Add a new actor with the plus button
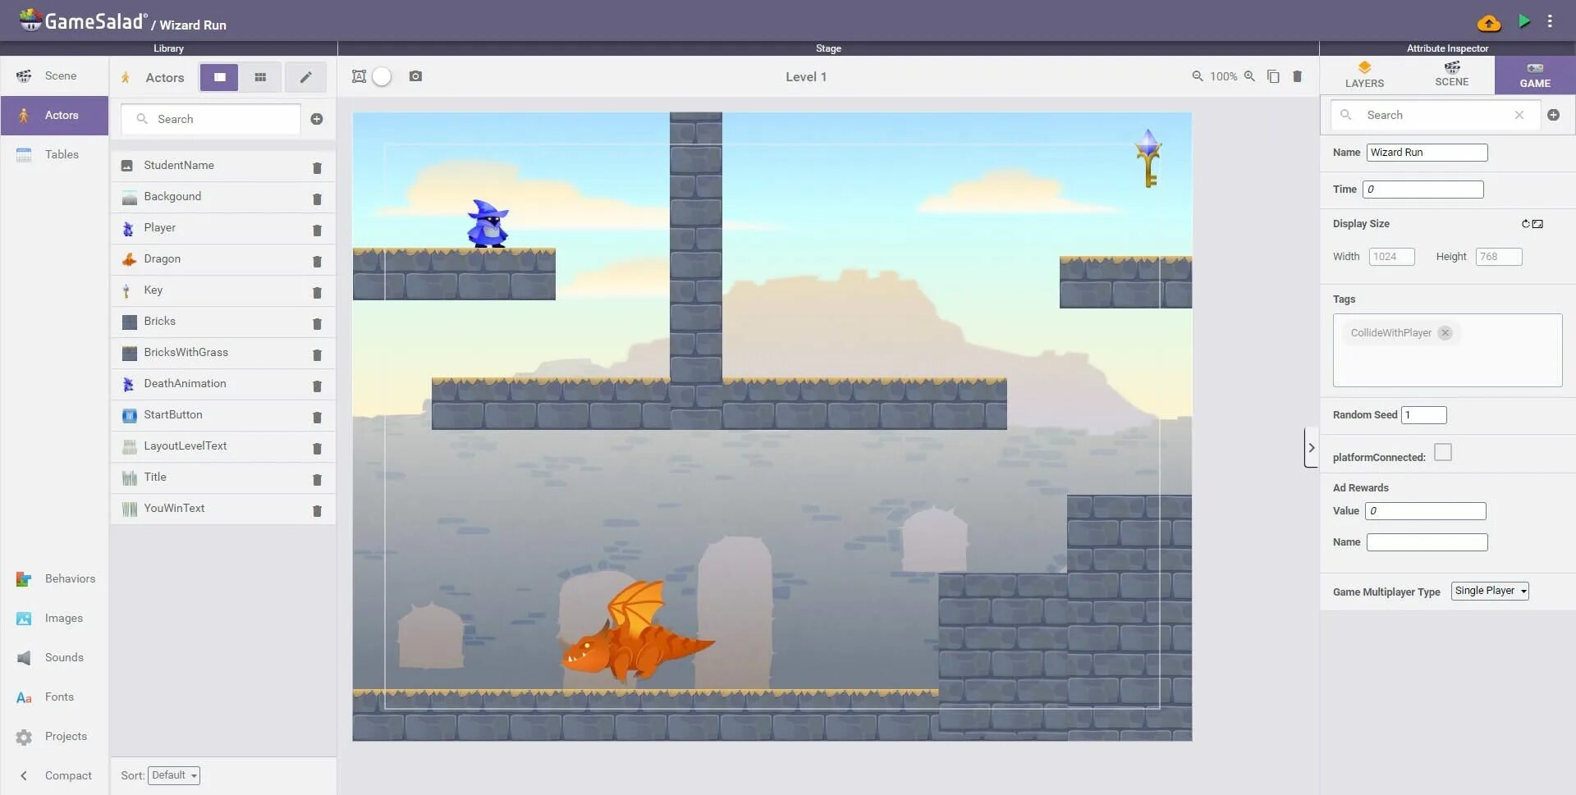 [x=317, y=119]
